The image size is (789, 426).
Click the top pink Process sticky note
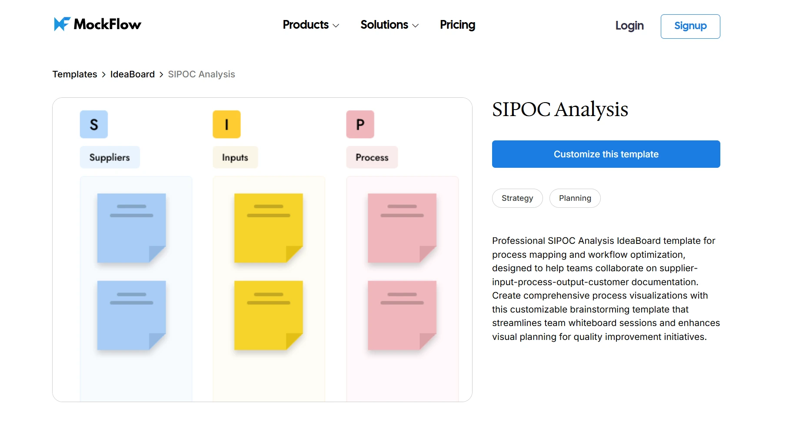pyautogui.click(x=402, y=228)
